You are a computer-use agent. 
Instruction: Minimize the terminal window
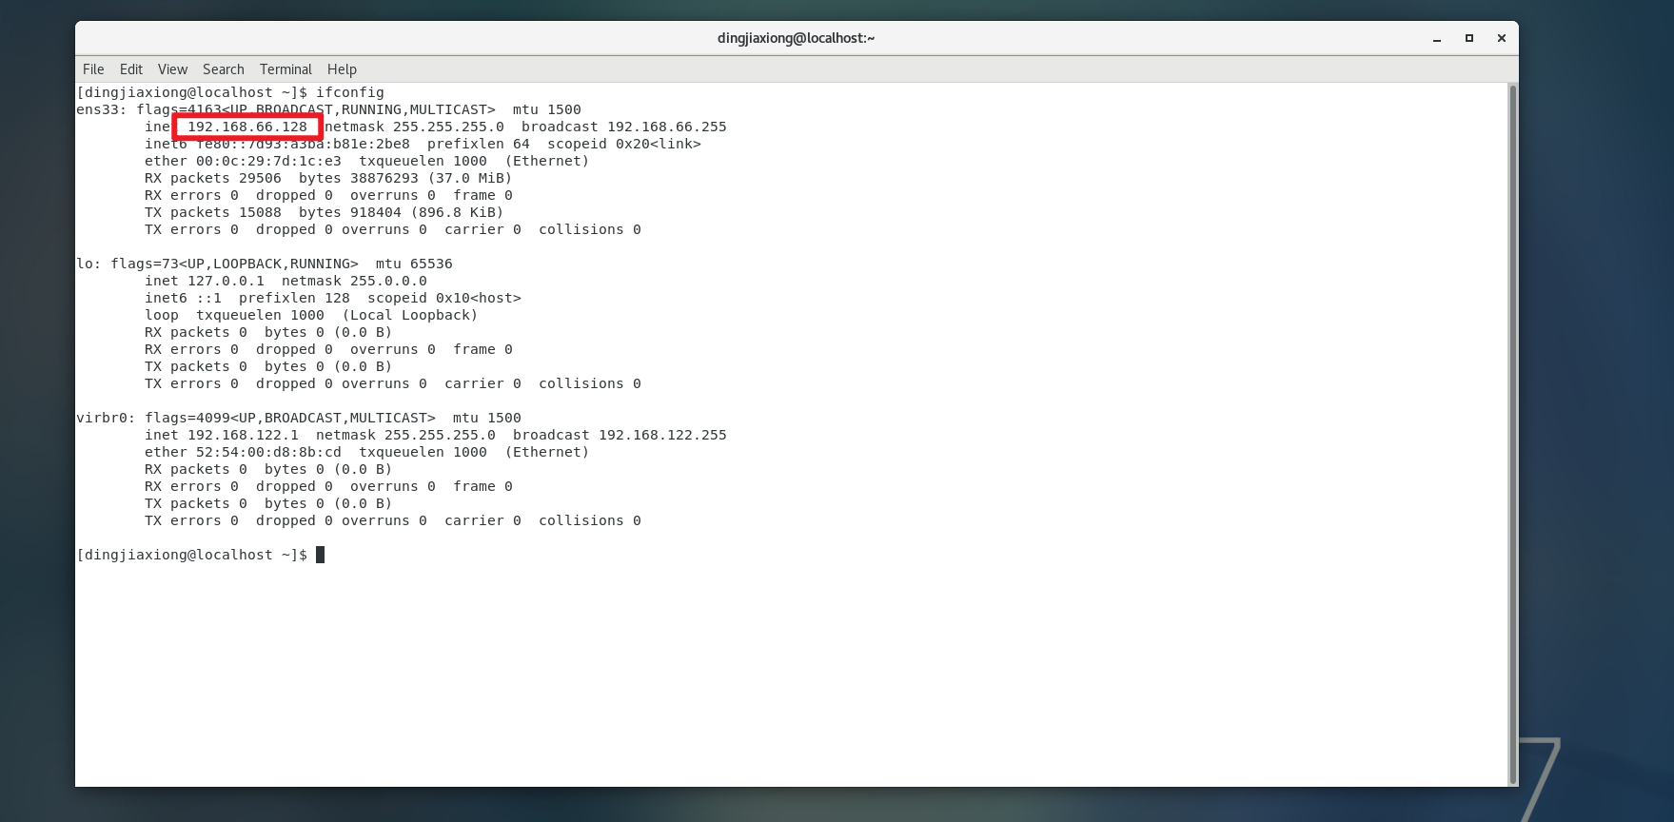tap(1437, 39)
